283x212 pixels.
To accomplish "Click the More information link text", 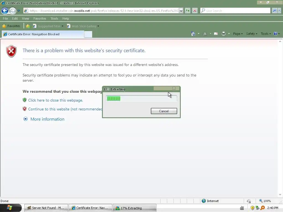I will [x=47, y=119].
